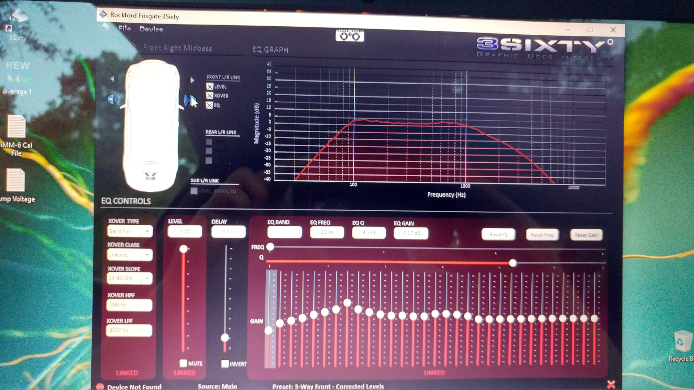Check the third Rear L/R Link checkbox

209,160
